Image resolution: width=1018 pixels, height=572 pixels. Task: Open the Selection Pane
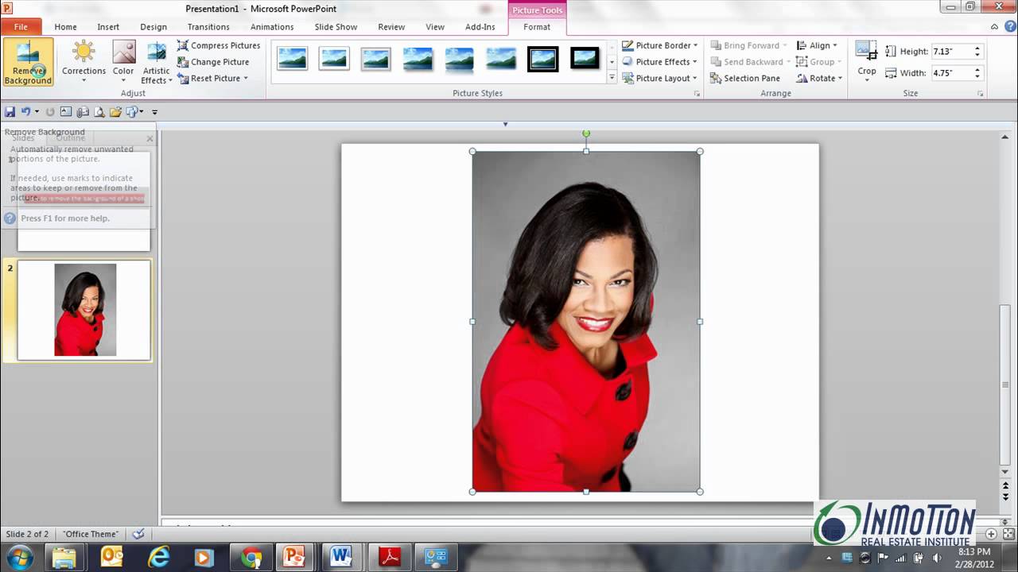pyautogui.click(x=745, y=79)
